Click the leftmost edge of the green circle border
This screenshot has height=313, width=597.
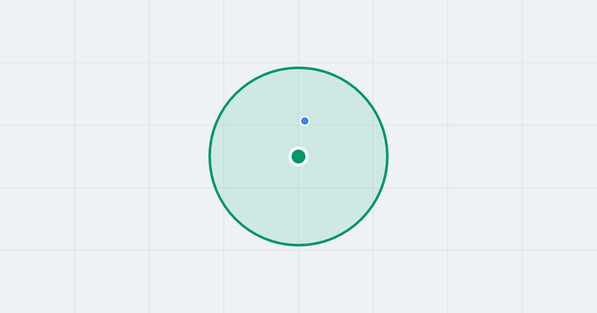210,156
